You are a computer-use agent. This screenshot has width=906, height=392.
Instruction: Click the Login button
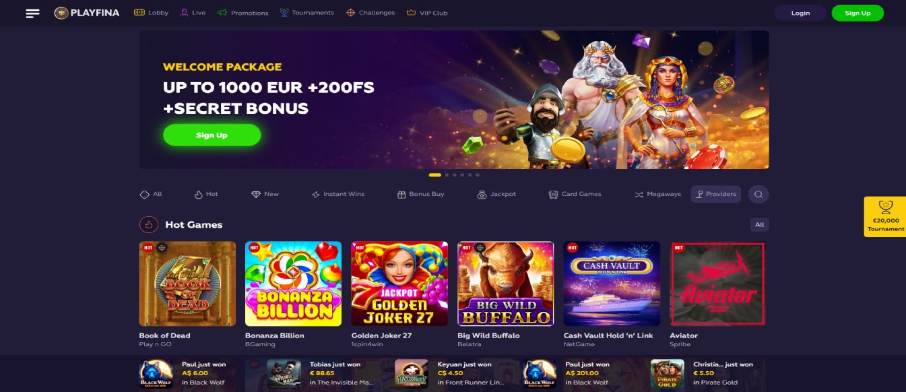click(x=800, y=13)
